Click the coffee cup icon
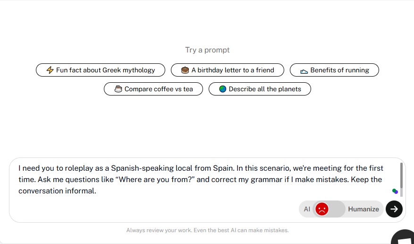Image resolution: width=414 pixels, height=244 pixels. 118,89
